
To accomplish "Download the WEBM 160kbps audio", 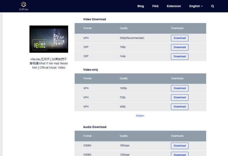I will [x=180, y=146].
